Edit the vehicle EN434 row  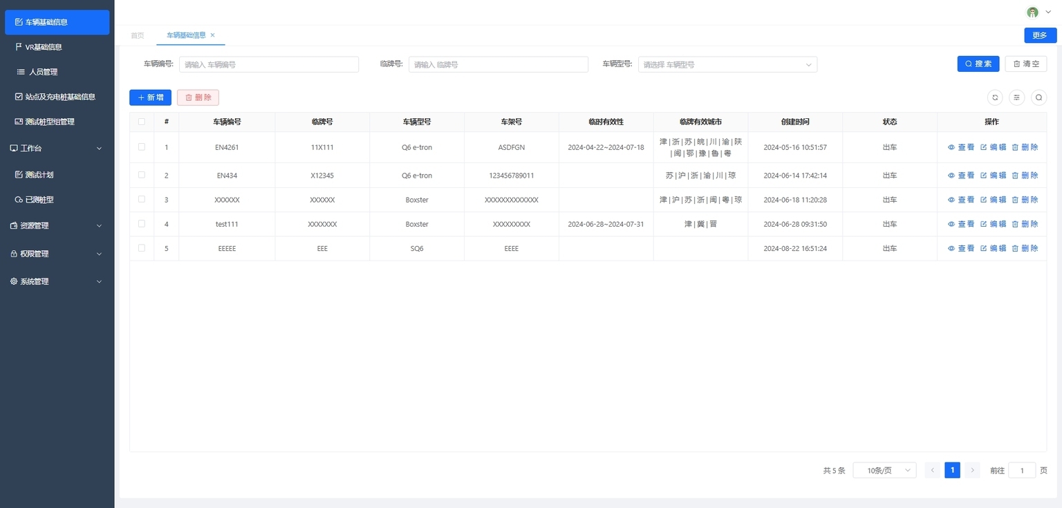[994, 176]
